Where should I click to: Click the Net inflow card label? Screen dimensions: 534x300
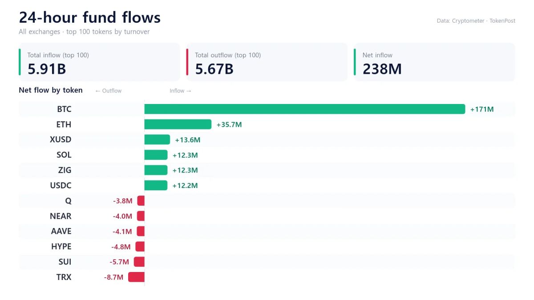377,55
